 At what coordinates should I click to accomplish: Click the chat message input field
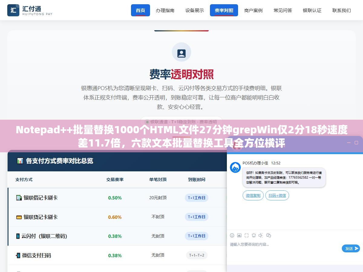[x=284, y=244]
